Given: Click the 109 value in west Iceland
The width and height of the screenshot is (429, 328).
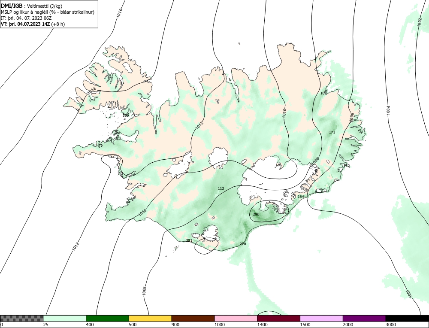Looking at the screenshot, I should (126, 115).
